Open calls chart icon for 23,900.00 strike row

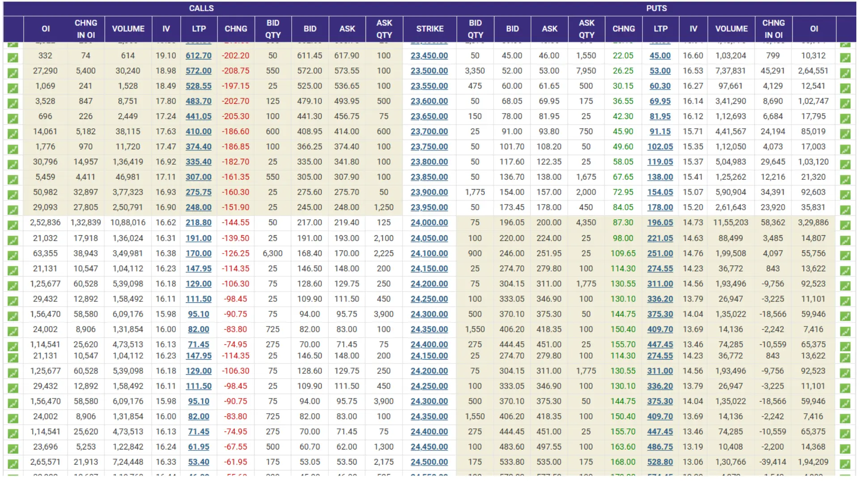tap(13, 195)
